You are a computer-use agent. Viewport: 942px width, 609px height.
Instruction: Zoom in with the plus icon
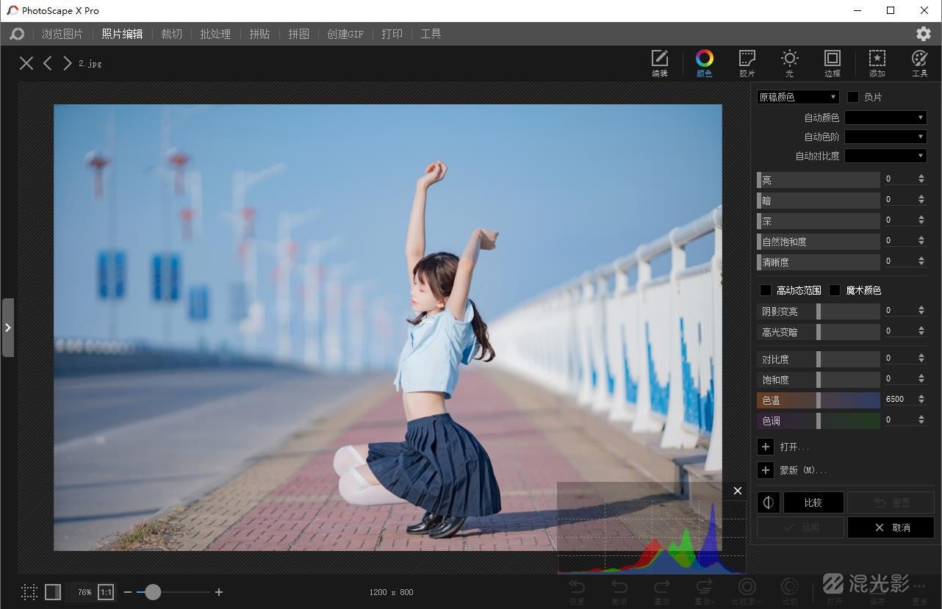click(219, 592)
